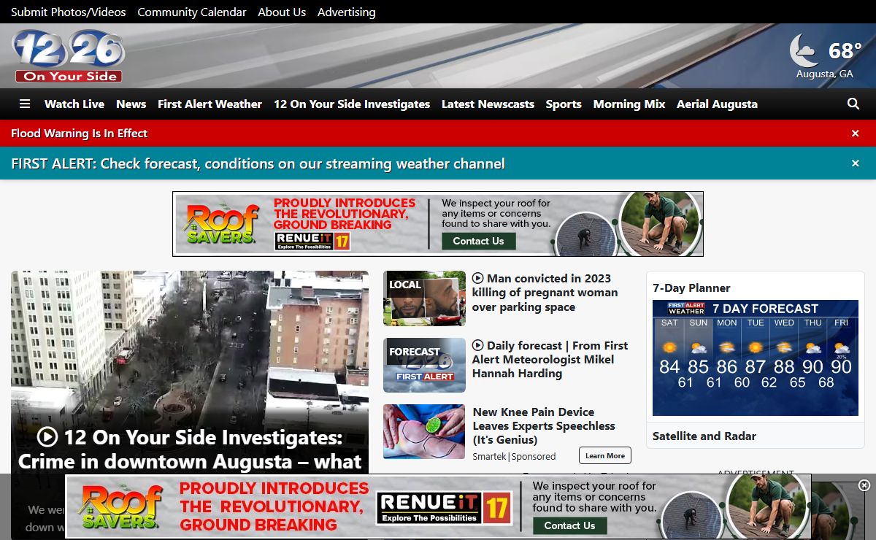Read Man convicted in 2023 killing story
The height and width of the screenshot is (540, 876).
[545, 293]
